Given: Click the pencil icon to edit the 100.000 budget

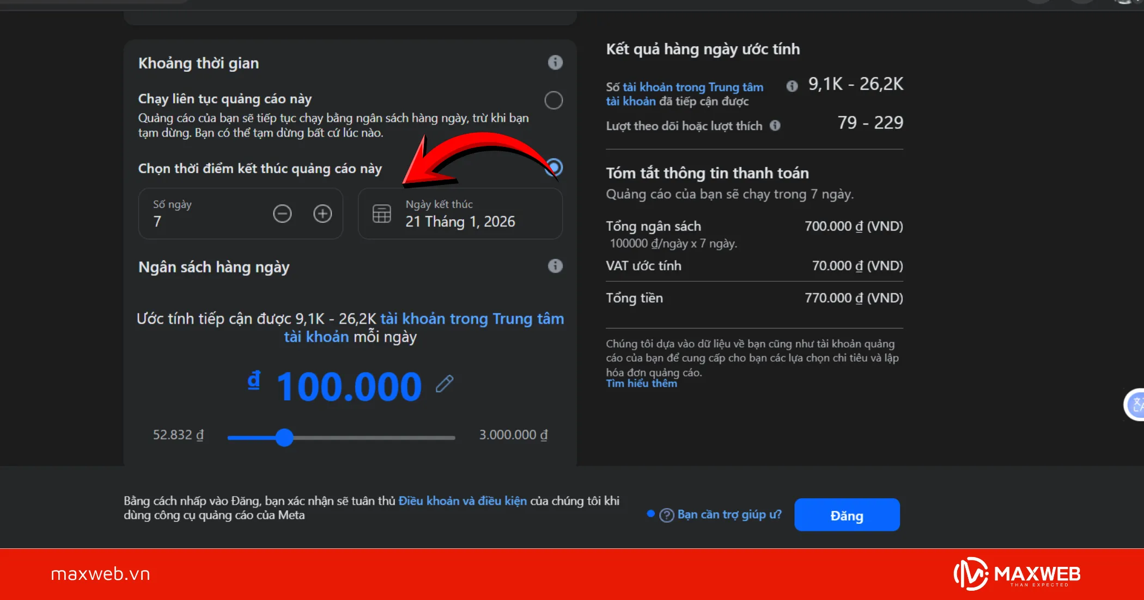Looking at the screenshot, I should tap(445, 384).
